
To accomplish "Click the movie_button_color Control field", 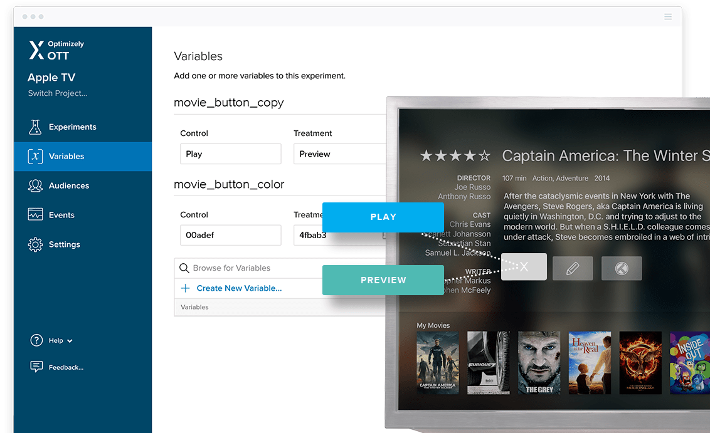I will [x=230, y=235].
